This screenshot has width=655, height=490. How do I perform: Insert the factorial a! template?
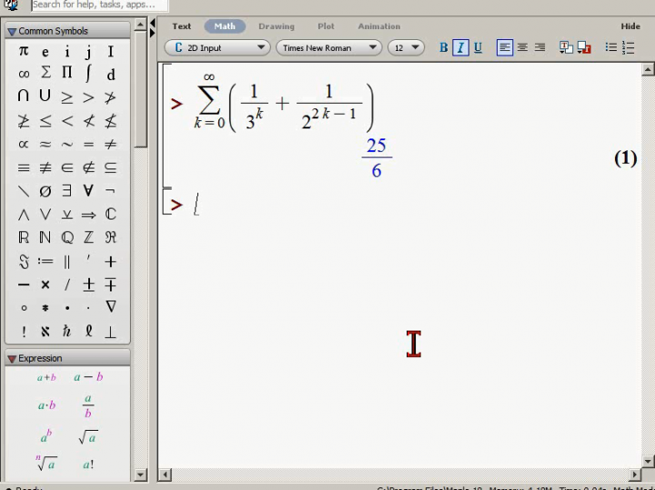pos(88,464)
